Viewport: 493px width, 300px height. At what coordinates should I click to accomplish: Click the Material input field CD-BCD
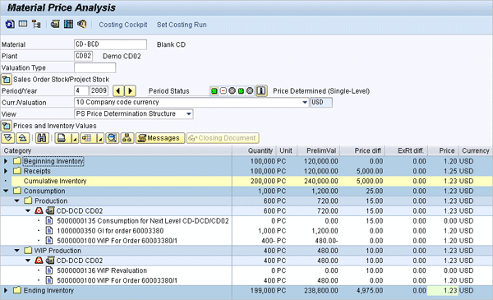pos(110,44)
